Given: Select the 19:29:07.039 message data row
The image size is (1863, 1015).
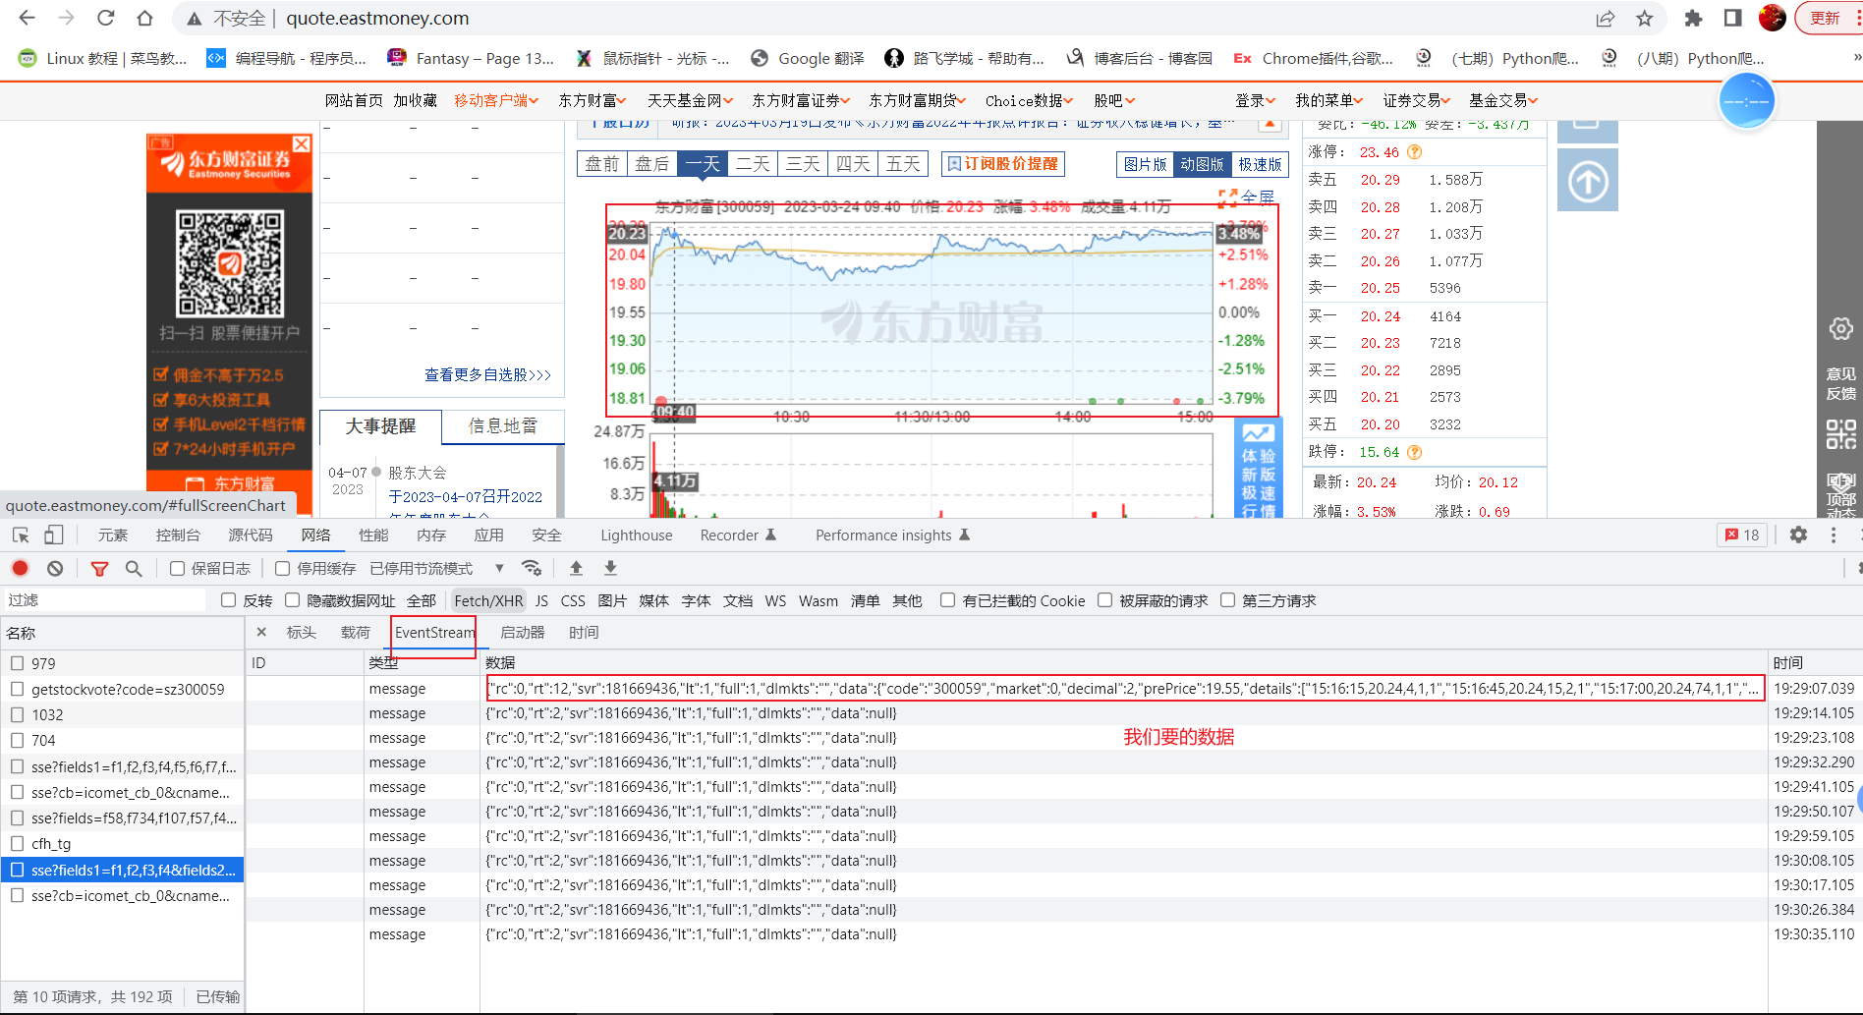Looking at the screenshot, I should tap(1125, 688).
